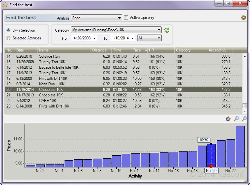Enable the Active laps only checkbox
This screenshot has width=250, height=185.
click(126, 18)
